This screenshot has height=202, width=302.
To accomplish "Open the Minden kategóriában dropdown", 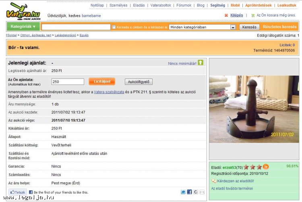I will click(233, 27).
